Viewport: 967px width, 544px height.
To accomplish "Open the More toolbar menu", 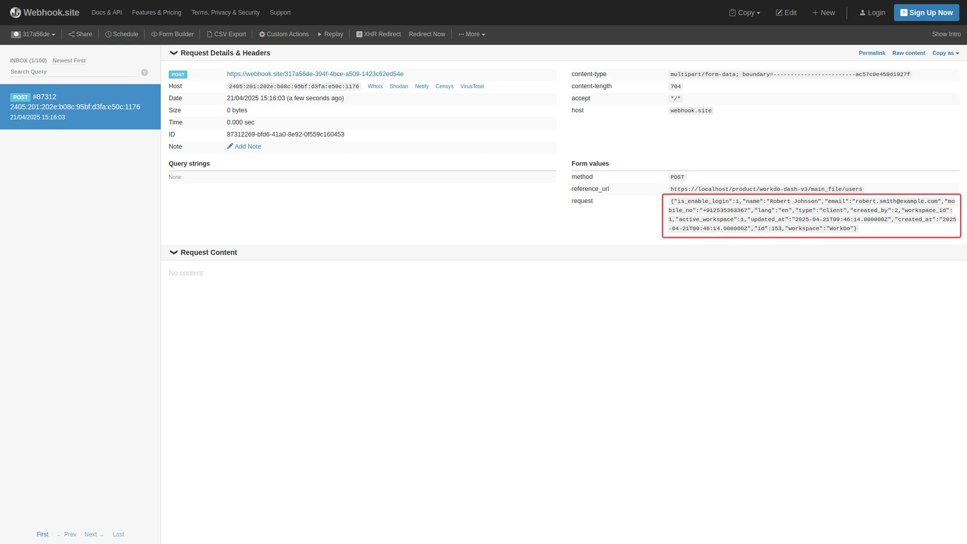I will [471, 34].
